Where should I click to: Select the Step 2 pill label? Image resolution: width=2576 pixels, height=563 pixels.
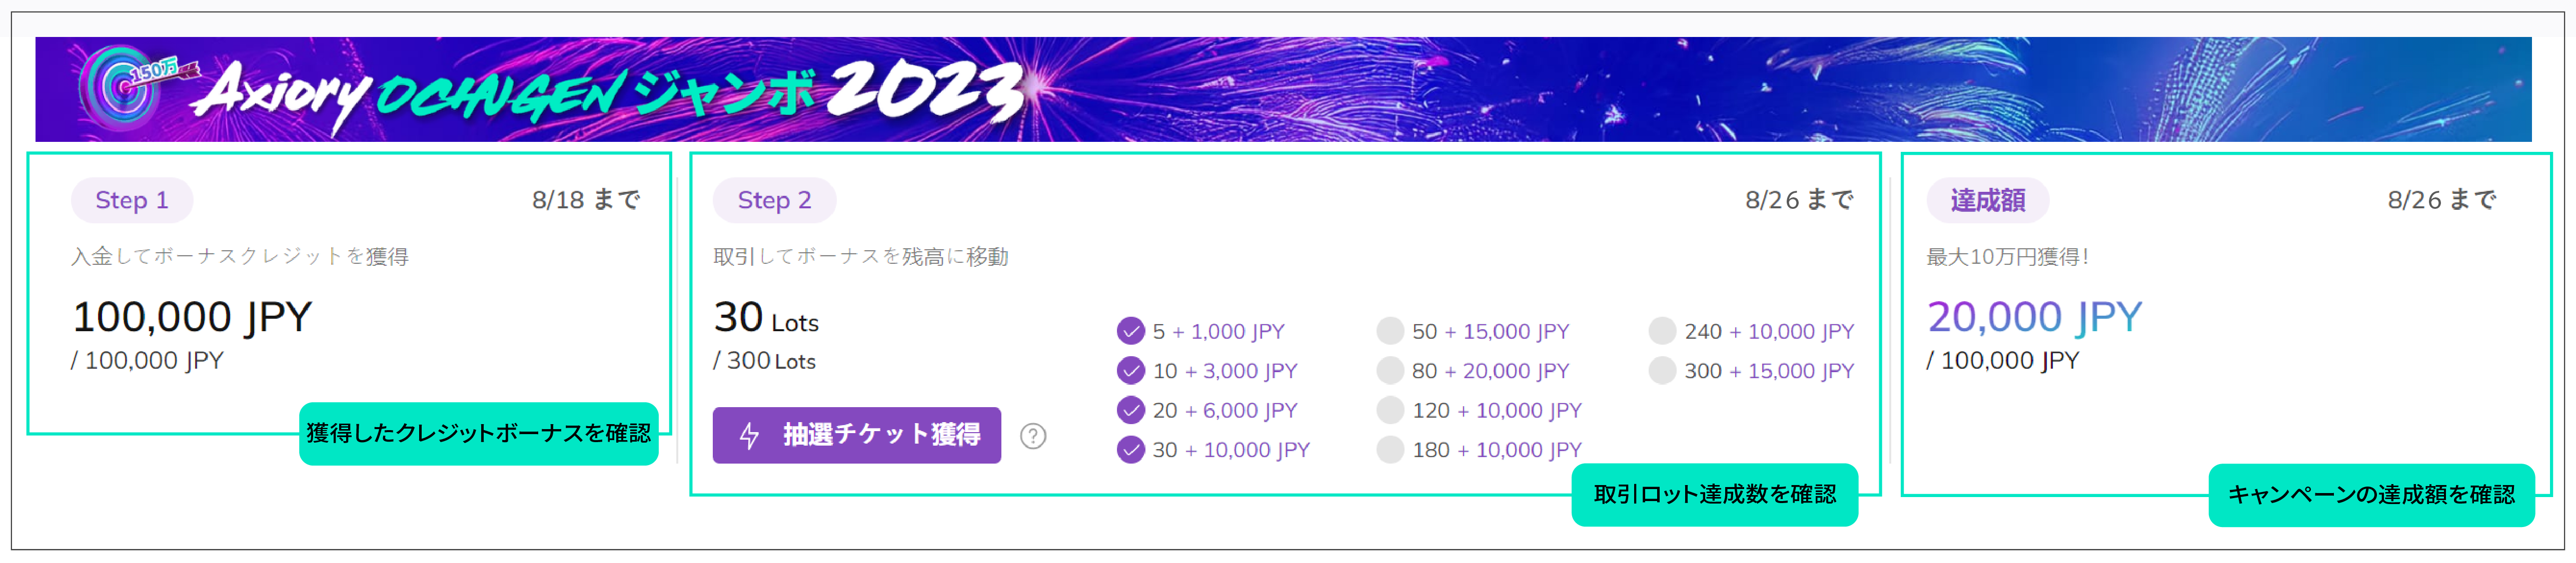tap(774, 200)
